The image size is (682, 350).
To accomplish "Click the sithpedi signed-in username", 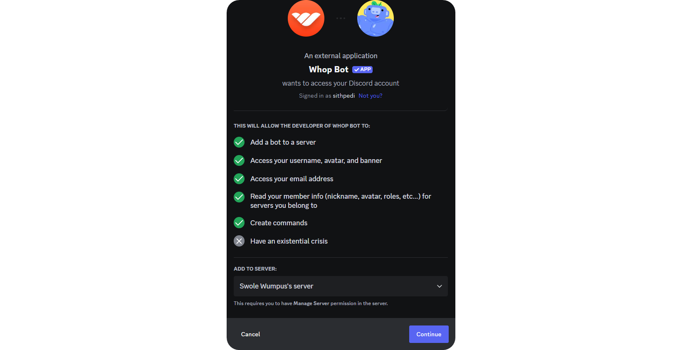I will point(343,96).
